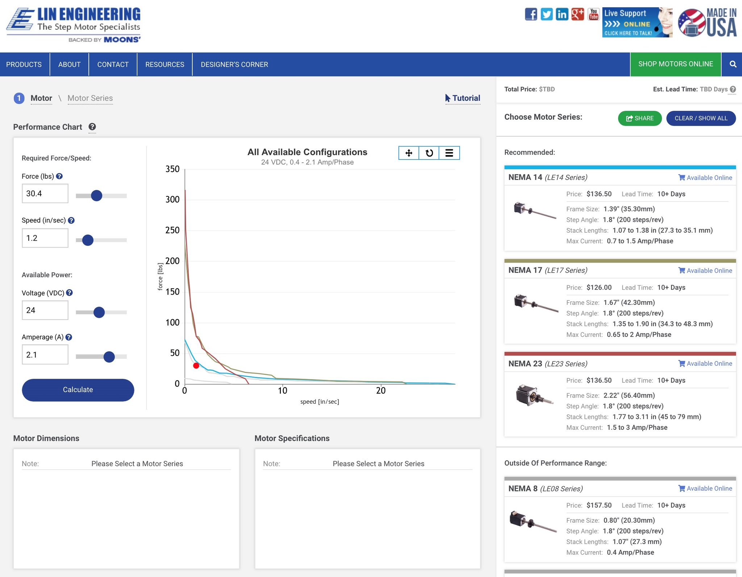This screenshot has height=577, width=742.
Task: Click CLEAR / SHOW ALL button
Action: click(x=701, y=118)
